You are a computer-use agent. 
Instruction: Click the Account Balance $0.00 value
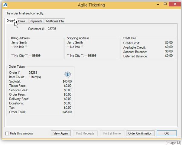[x=169, y=51]
